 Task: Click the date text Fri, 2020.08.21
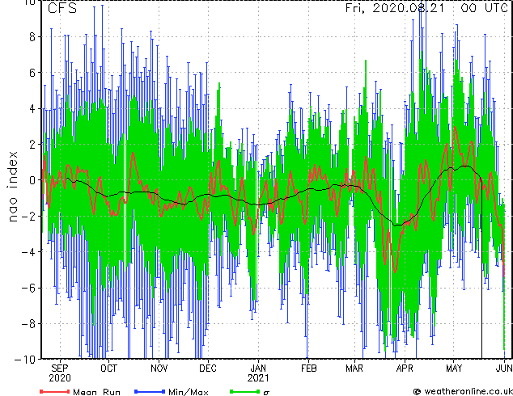pyautogui.click(x=395, y=8)
